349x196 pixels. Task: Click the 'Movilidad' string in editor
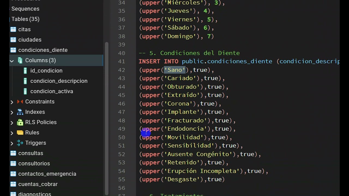coord(183,137)
